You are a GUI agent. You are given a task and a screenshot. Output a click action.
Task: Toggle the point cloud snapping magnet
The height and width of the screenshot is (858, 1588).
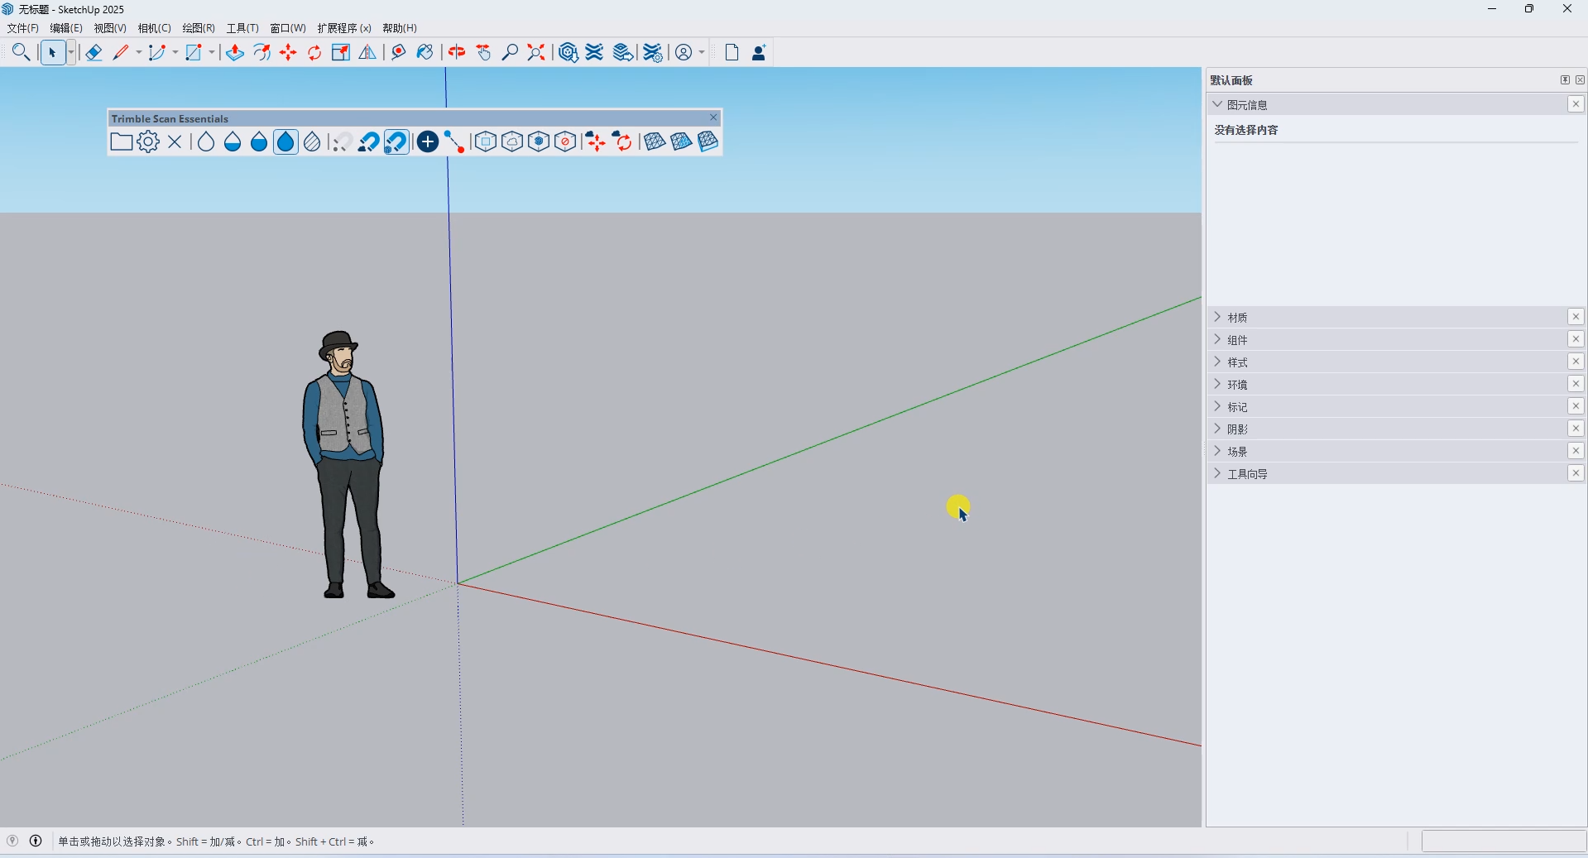click(369, 142)
